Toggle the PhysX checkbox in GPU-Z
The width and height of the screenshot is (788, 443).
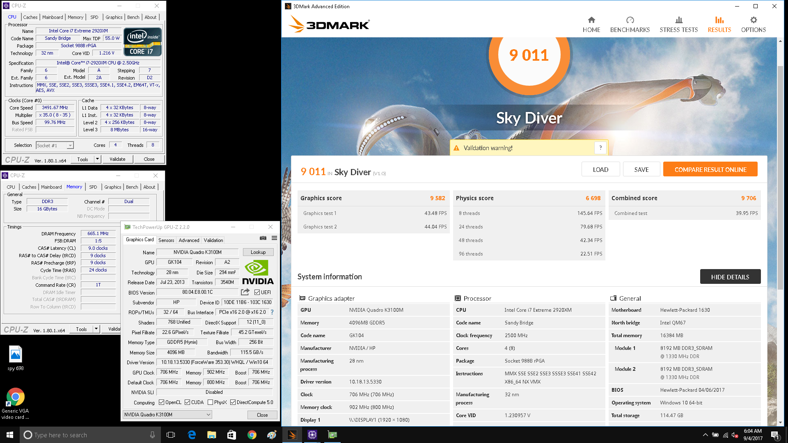coord(210,402)
